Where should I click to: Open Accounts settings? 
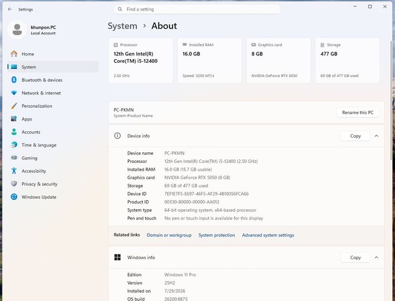53,132
